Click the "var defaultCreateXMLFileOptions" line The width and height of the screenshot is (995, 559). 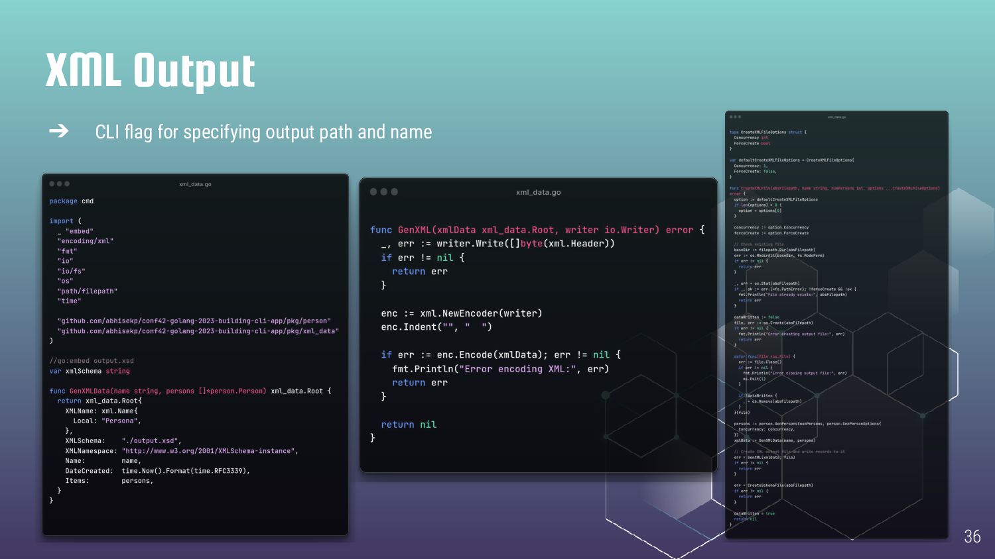792,160
